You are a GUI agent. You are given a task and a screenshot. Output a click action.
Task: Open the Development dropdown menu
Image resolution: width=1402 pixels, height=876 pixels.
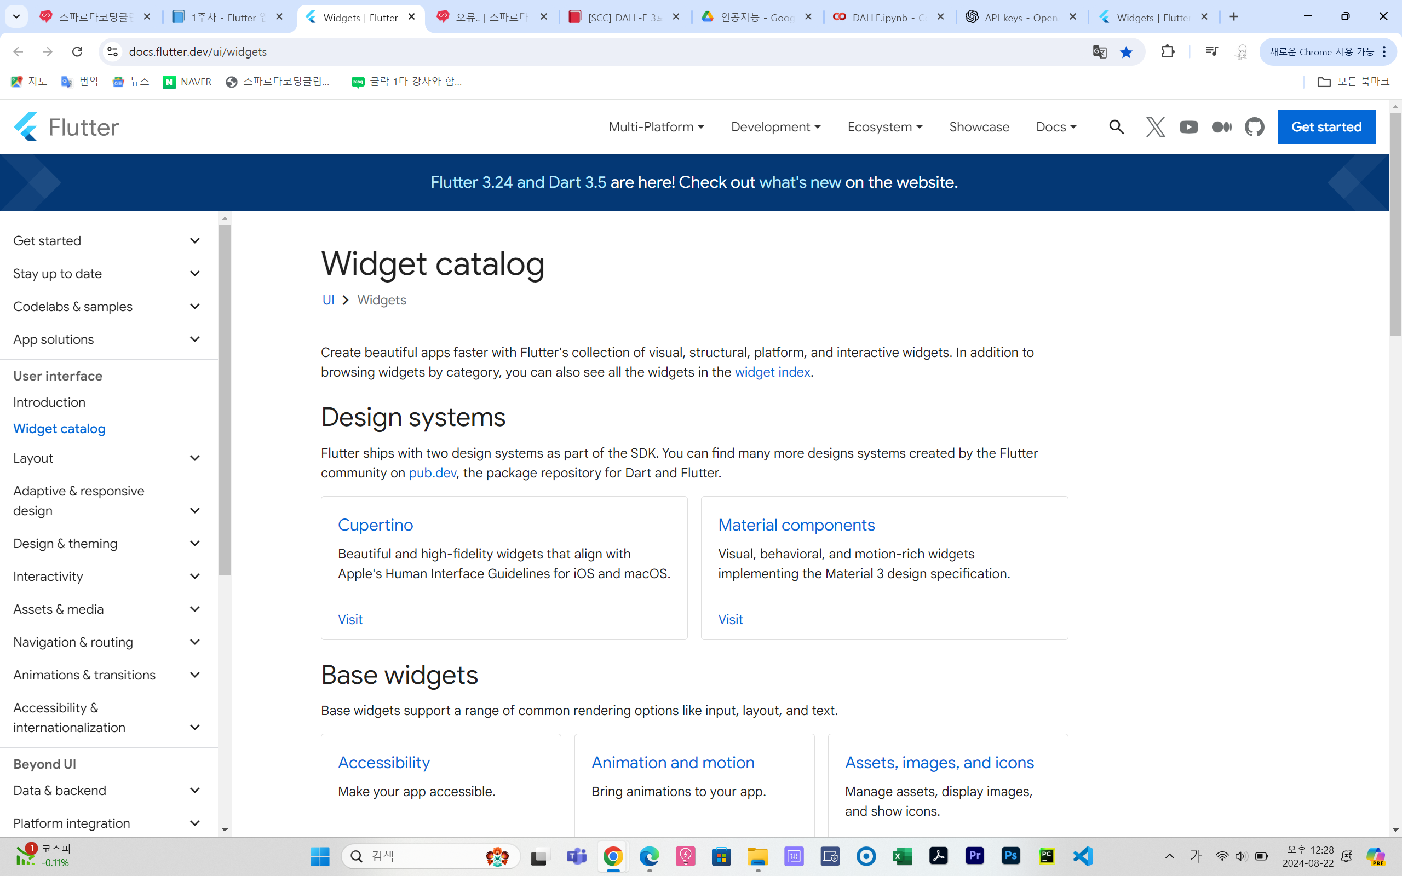click(775, 127)
